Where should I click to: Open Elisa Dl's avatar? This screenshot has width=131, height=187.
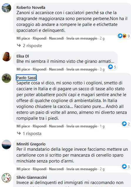coord(6,57)
